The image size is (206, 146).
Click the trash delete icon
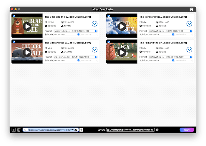19,130
